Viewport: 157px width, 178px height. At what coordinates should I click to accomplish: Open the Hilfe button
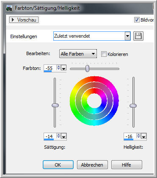(127, 165)
